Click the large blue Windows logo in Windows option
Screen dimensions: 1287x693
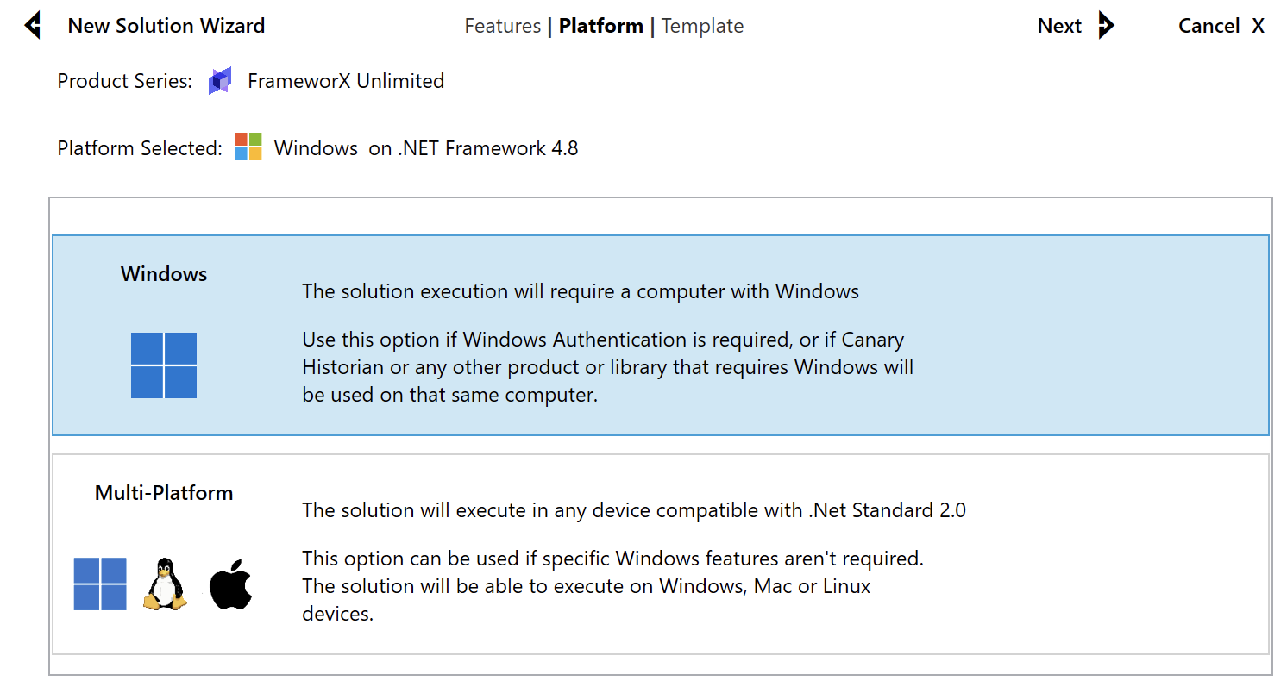point(164,365)
